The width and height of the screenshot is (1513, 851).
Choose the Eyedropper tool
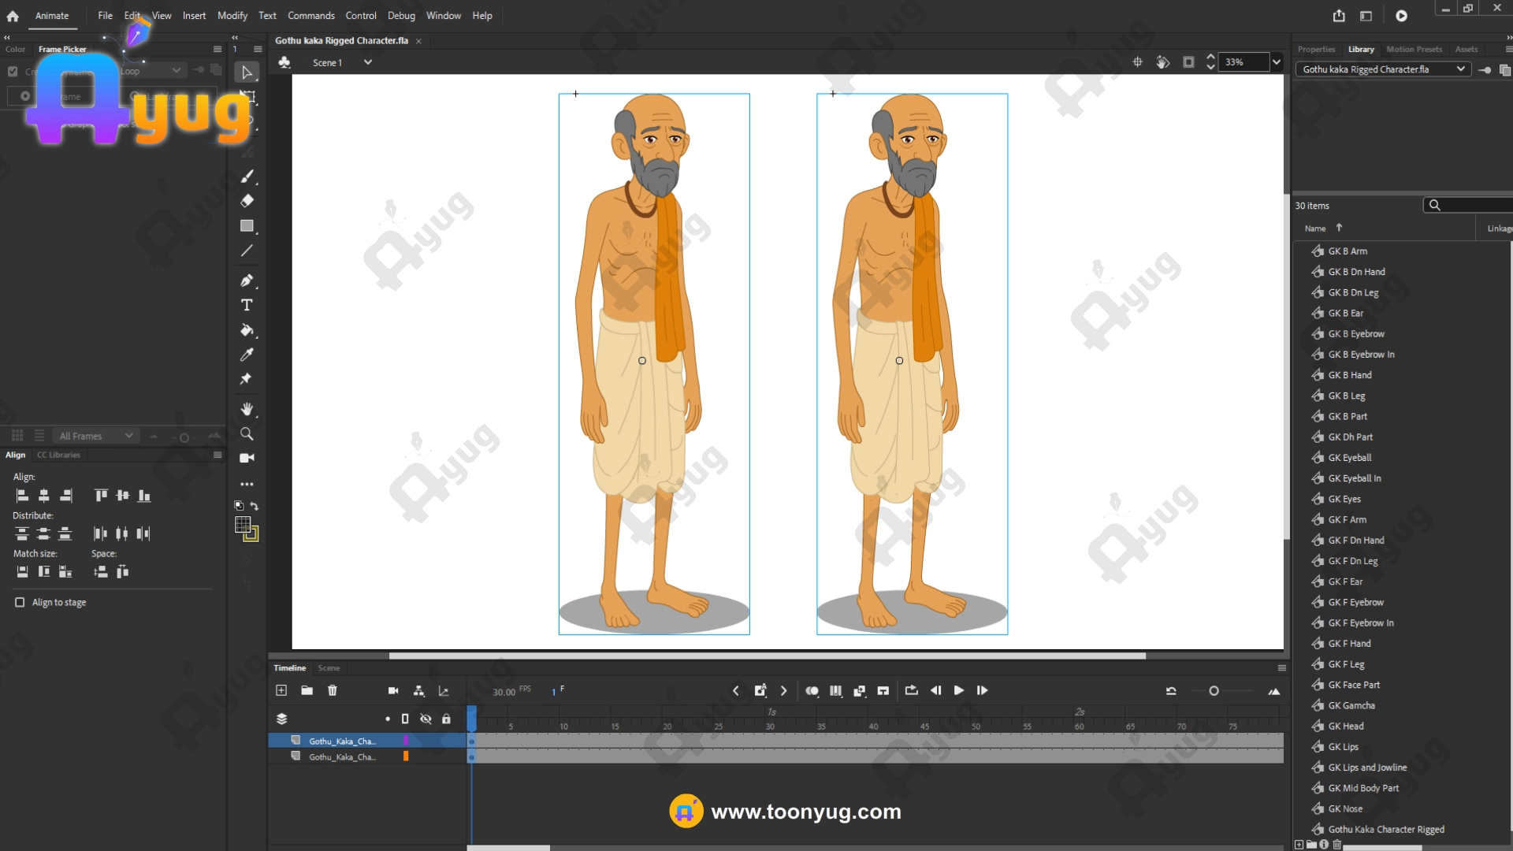(x=247, y=355)
